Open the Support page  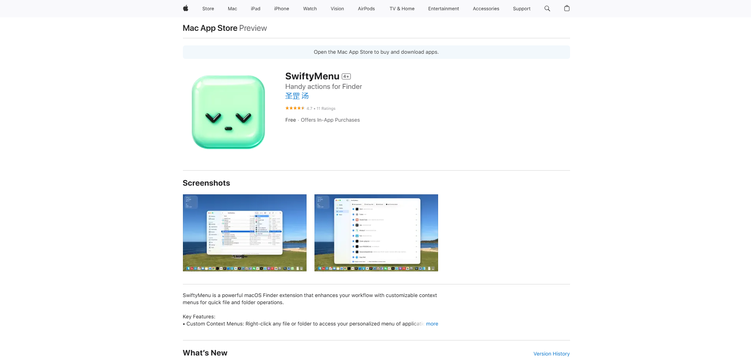coord(521,8)
